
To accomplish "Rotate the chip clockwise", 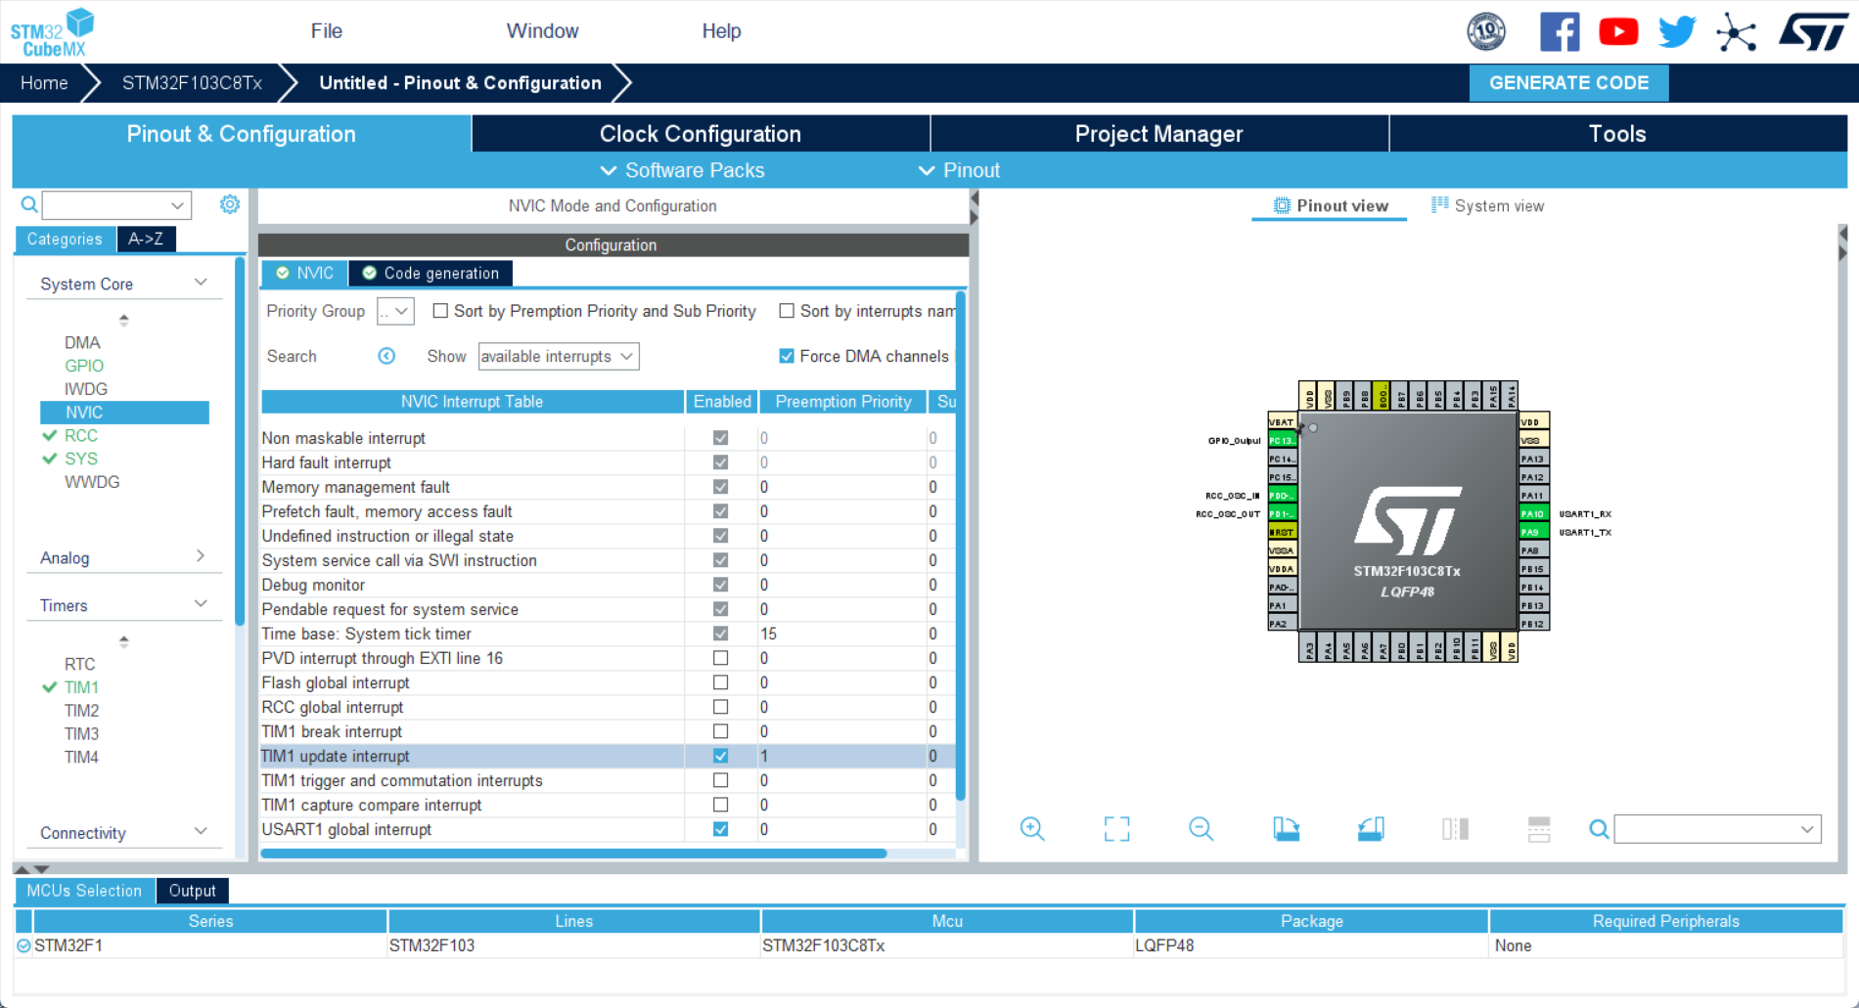I will pyautogui.click(x=1286, y=829).
